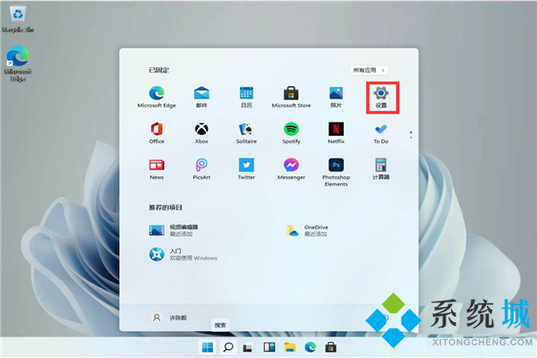Open recommended Video Editor (视频编辑器) item
Viewport: 537px width, 358px height.
click(x=174, y=230)
